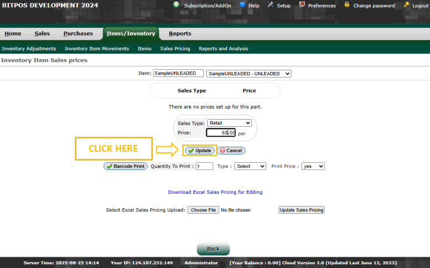Switch to the Sales tab
Screen dimensions: 430x268
[42, 34]
